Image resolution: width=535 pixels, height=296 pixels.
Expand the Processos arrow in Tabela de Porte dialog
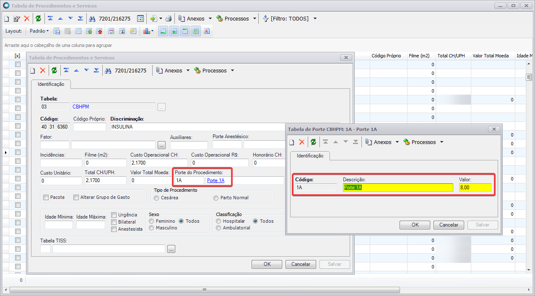[442, 142]
